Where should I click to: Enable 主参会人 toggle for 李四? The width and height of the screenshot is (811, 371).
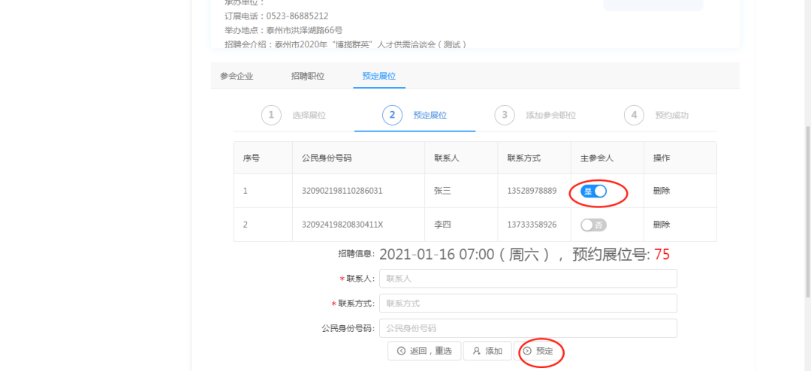pos(593,225)
